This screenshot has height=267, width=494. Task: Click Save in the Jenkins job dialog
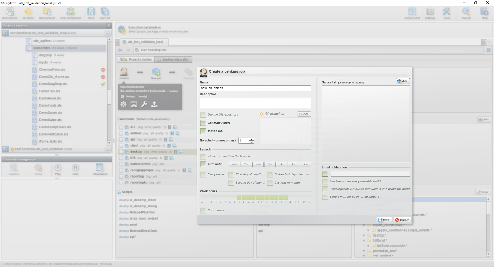[384, 220]
